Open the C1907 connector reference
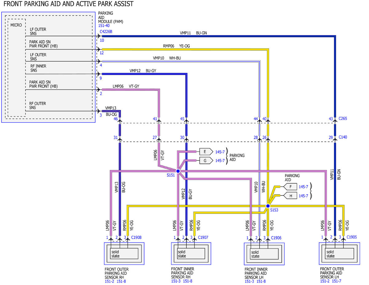This screenshot has height=285, width=369. tap(203, 237)
